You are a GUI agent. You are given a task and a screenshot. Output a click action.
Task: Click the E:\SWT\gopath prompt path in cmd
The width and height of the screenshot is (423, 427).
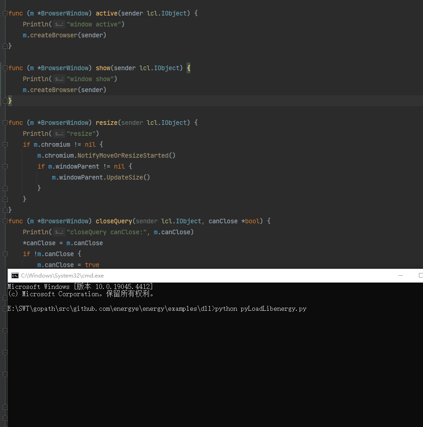coord(111,309)
